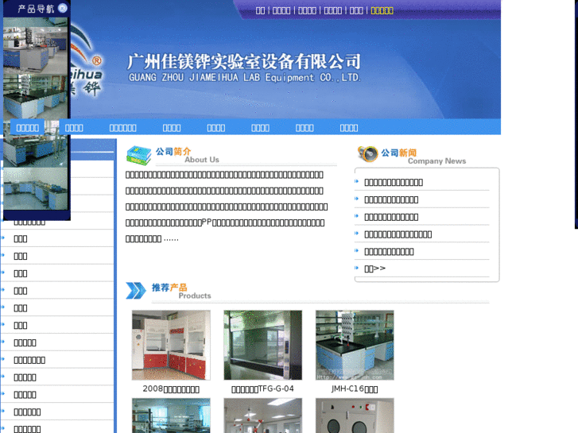
Task: Click the About Us line containing PP
Action: click(225, 223)
